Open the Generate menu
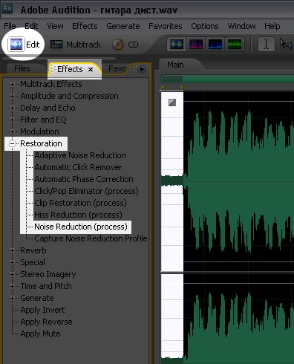The width and height of the screenshot is (294, 364). [x=123, y=26]
